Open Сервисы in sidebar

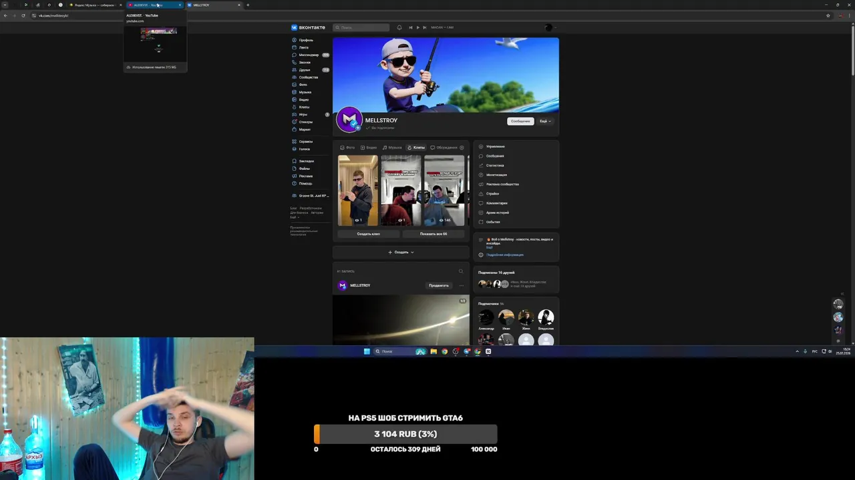(x=303, y=141)
